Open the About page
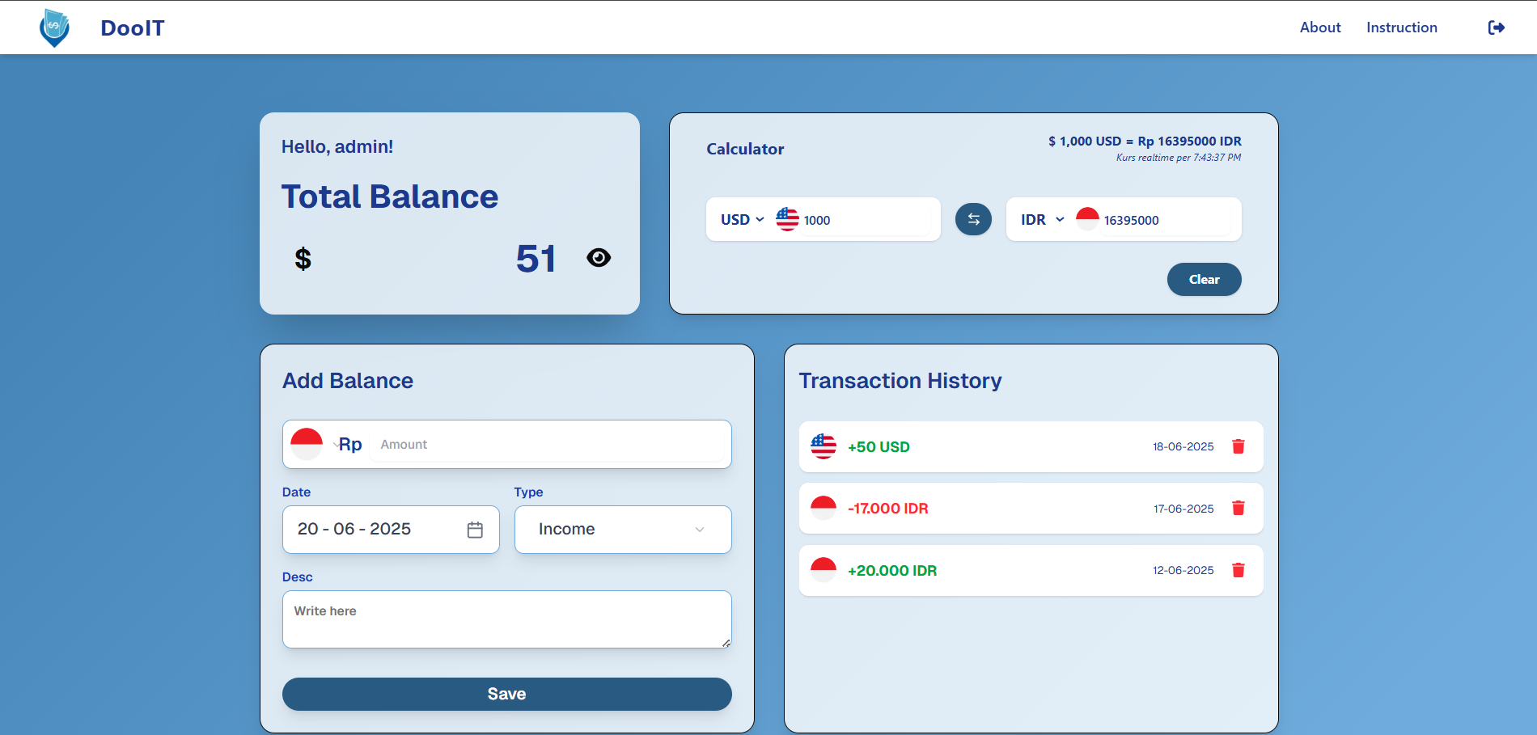Image resolution: width=1537 pixels, height=735 pixels. tap(1319, 27)
